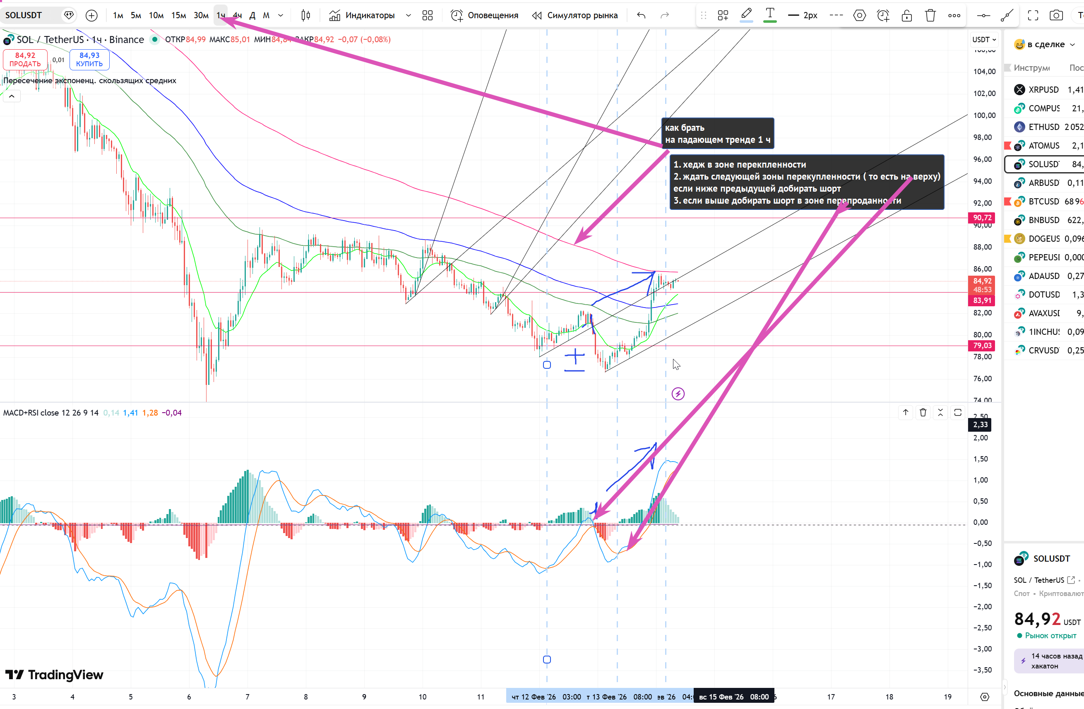Select BTCUSD in the watchlist

coord(1043,201)
